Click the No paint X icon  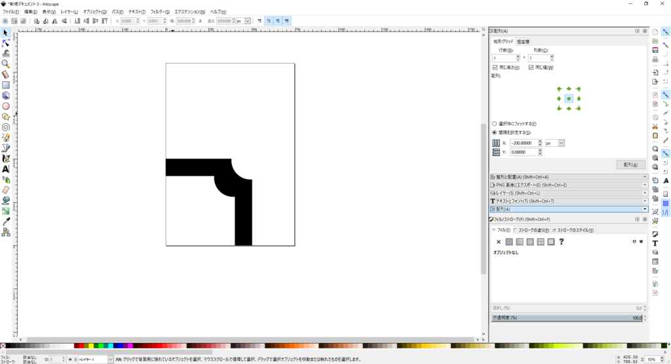pos(499,242)
